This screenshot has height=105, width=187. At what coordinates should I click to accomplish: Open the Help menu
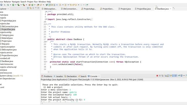pyautogui.click(x=49, y=2)
